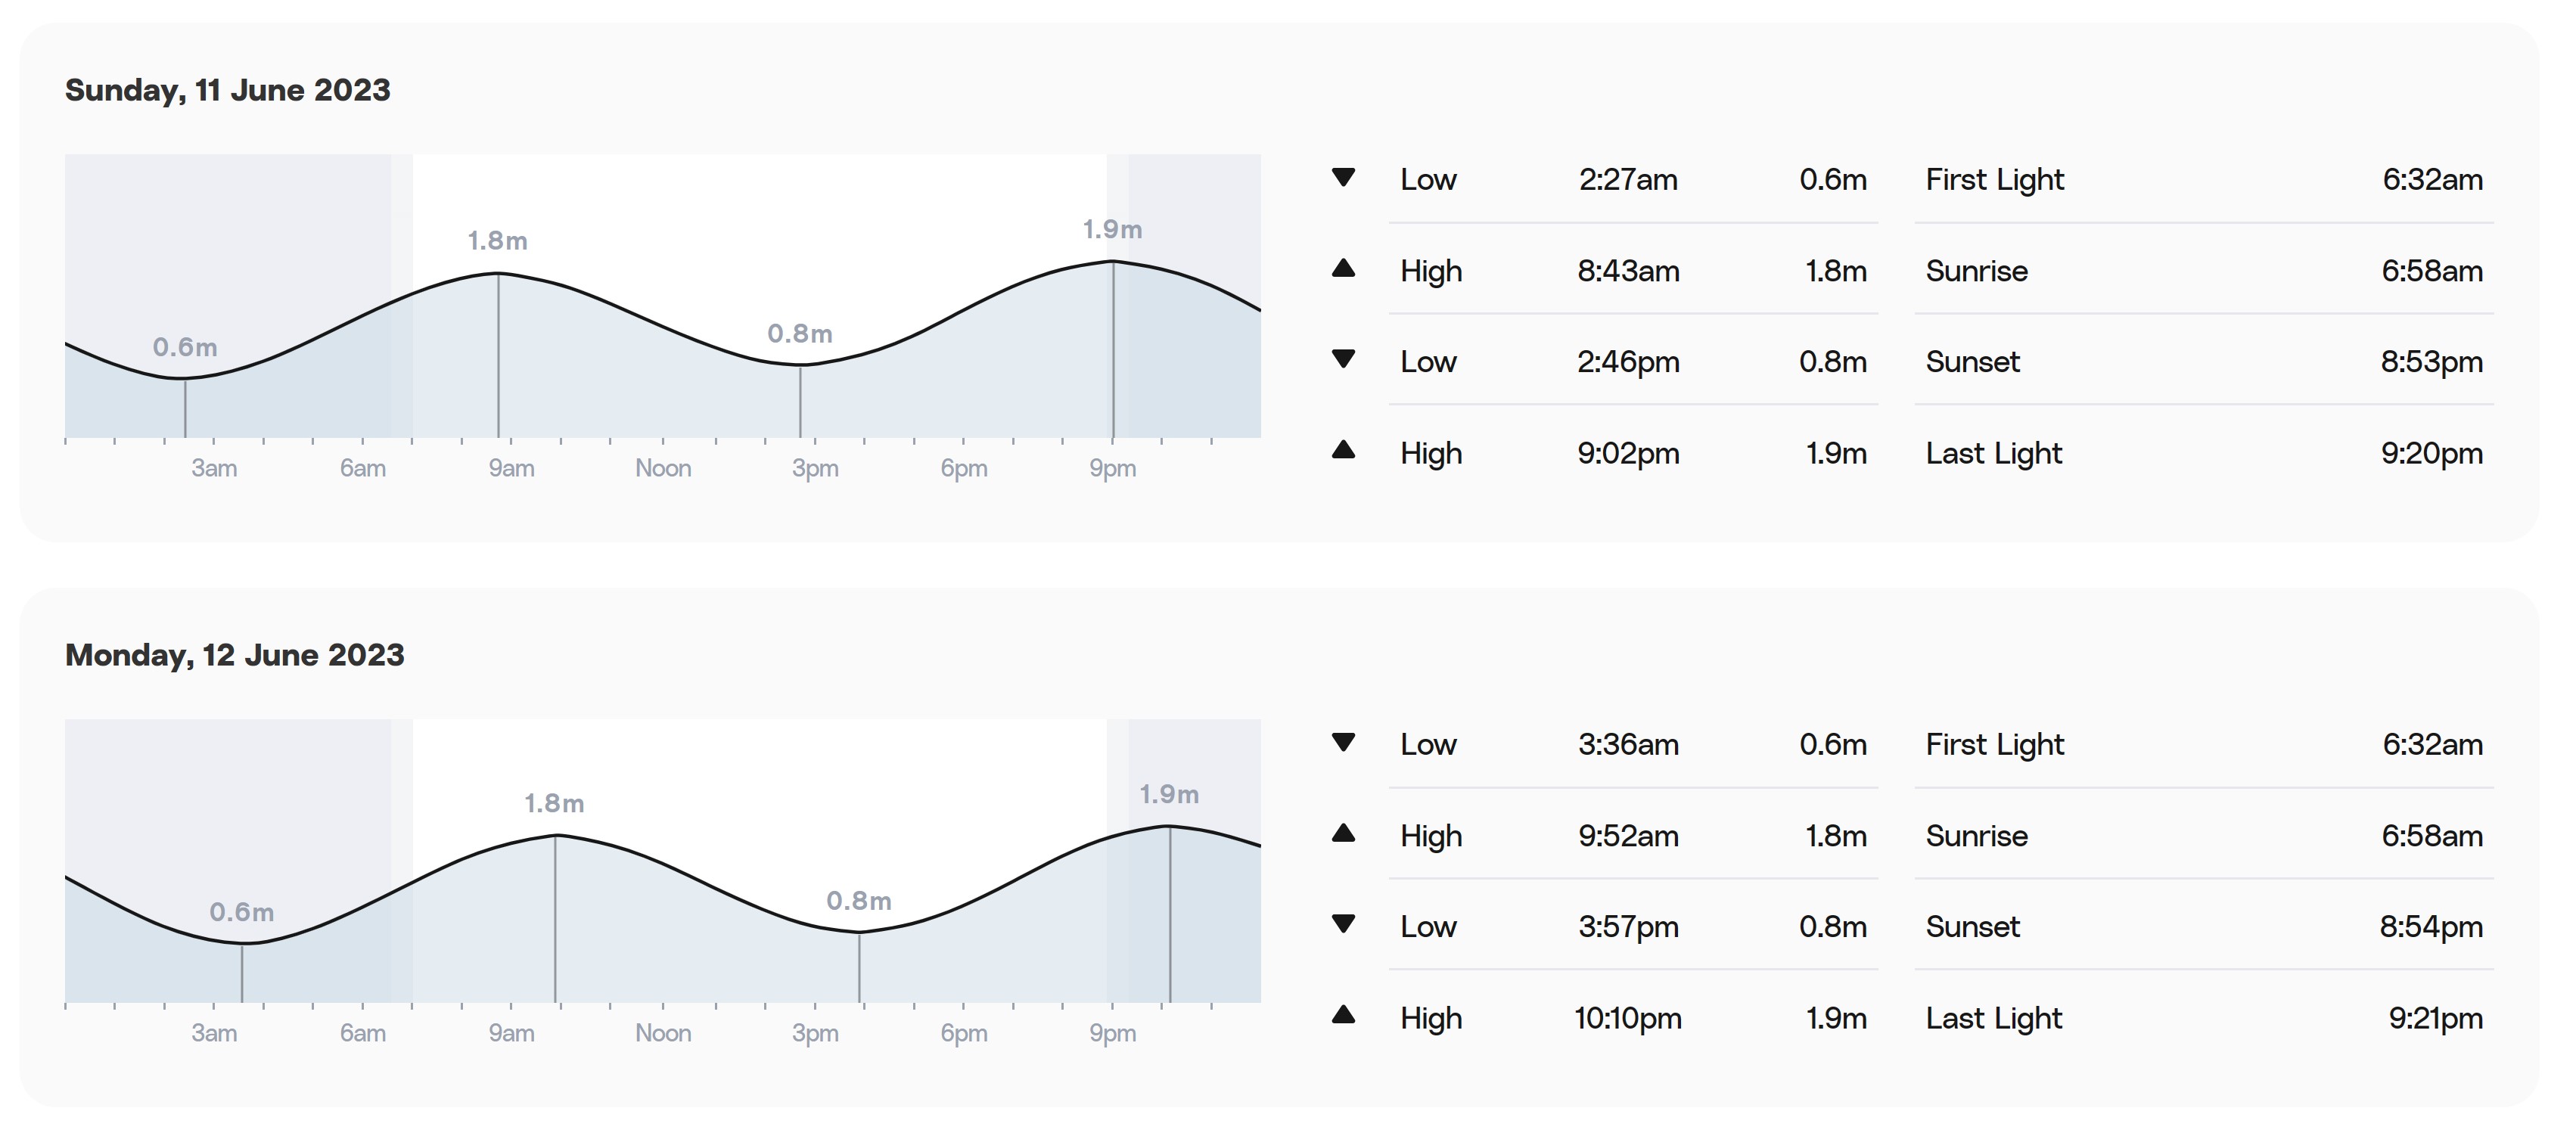Click the up arrow icon beside Monday 10:10pm high

pyautogui.click(x=1343, y=1015)
